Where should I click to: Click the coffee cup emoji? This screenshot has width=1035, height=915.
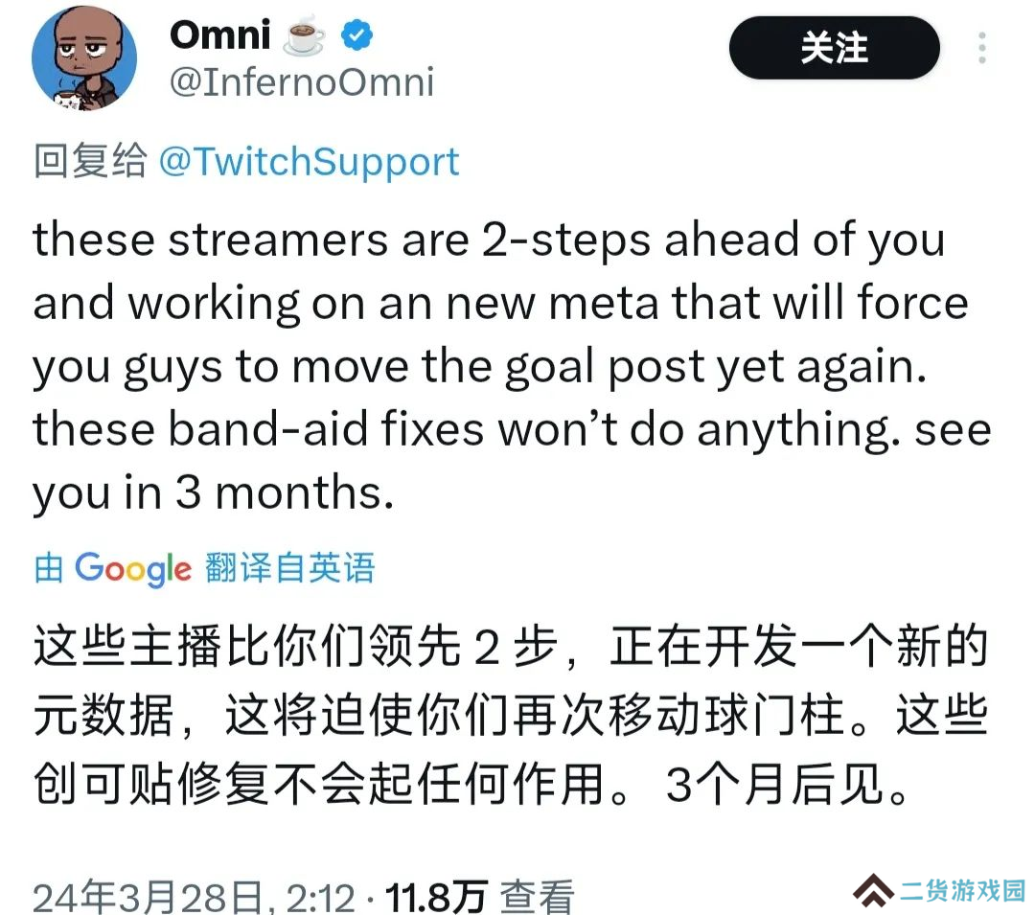305,34
